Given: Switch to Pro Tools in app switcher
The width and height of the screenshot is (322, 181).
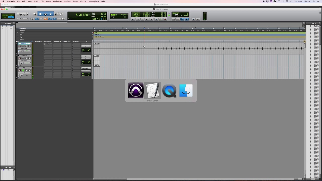Looking at the screenshot, I should tap(136, 90).
